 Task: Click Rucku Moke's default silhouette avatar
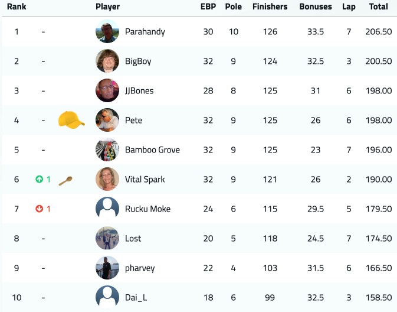tap(107, 209)
